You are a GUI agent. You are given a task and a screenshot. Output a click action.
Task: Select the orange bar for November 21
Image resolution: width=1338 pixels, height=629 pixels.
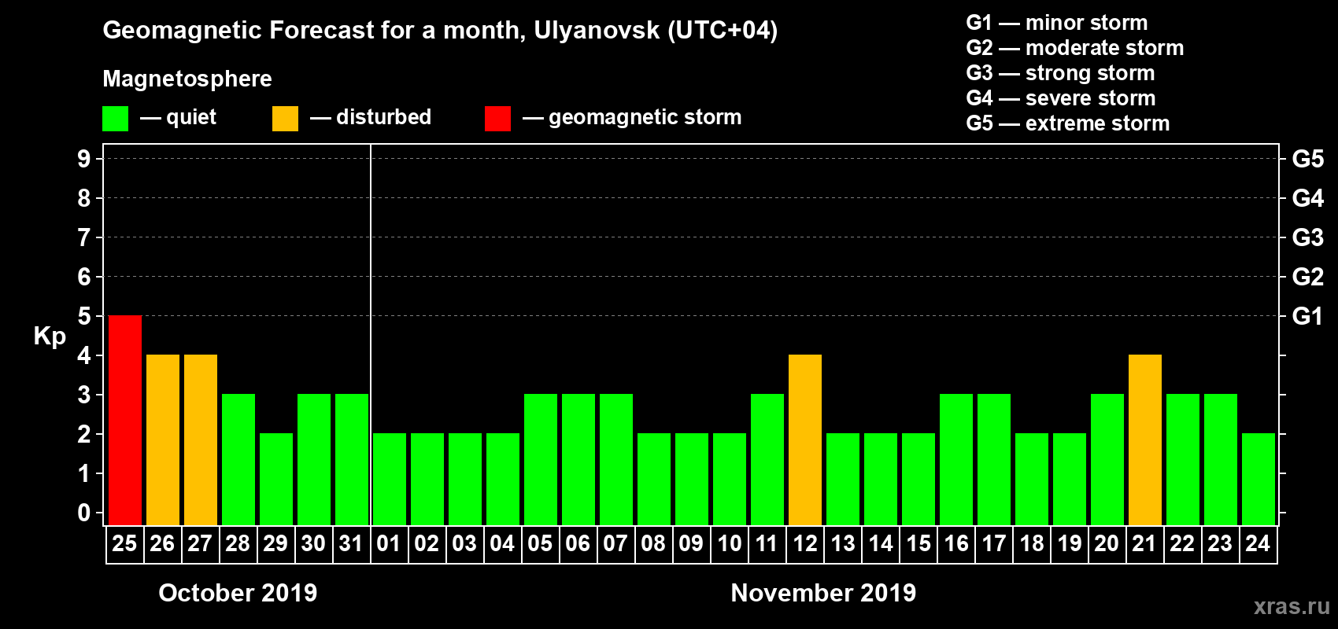[1145, 440]
